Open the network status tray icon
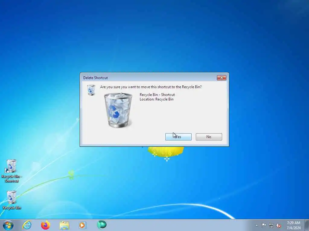The width and height of the screenshot is (309, 231). coord(271,225)
